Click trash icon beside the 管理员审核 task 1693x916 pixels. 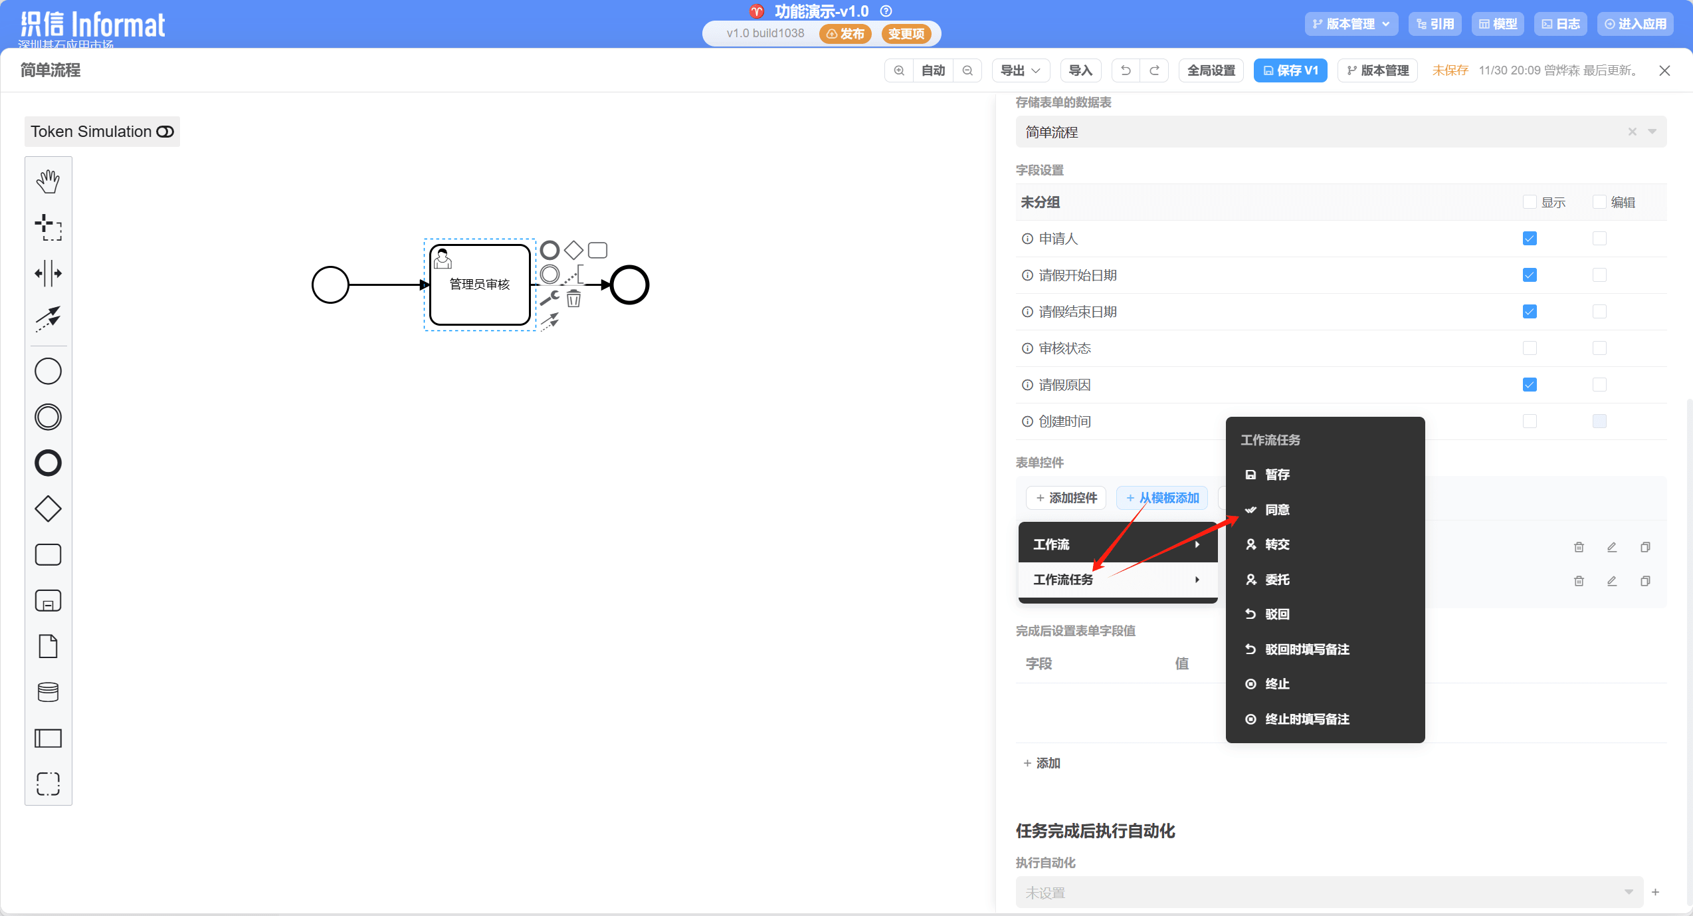[x=573, y=299]
